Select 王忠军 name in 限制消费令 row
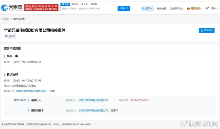Image resolution: width=220 pixels, height=129 pixels. pos(114,111)
